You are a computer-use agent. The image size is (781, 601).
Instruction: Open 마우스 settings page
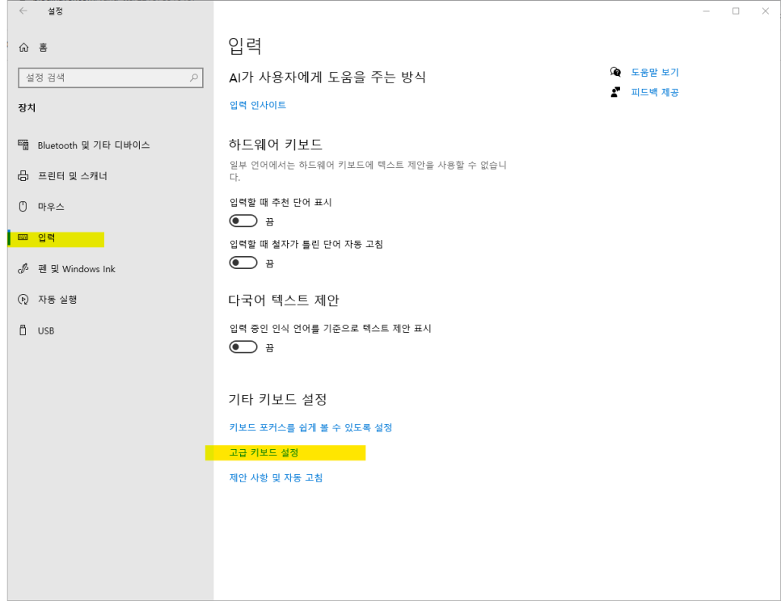(51, 207)
